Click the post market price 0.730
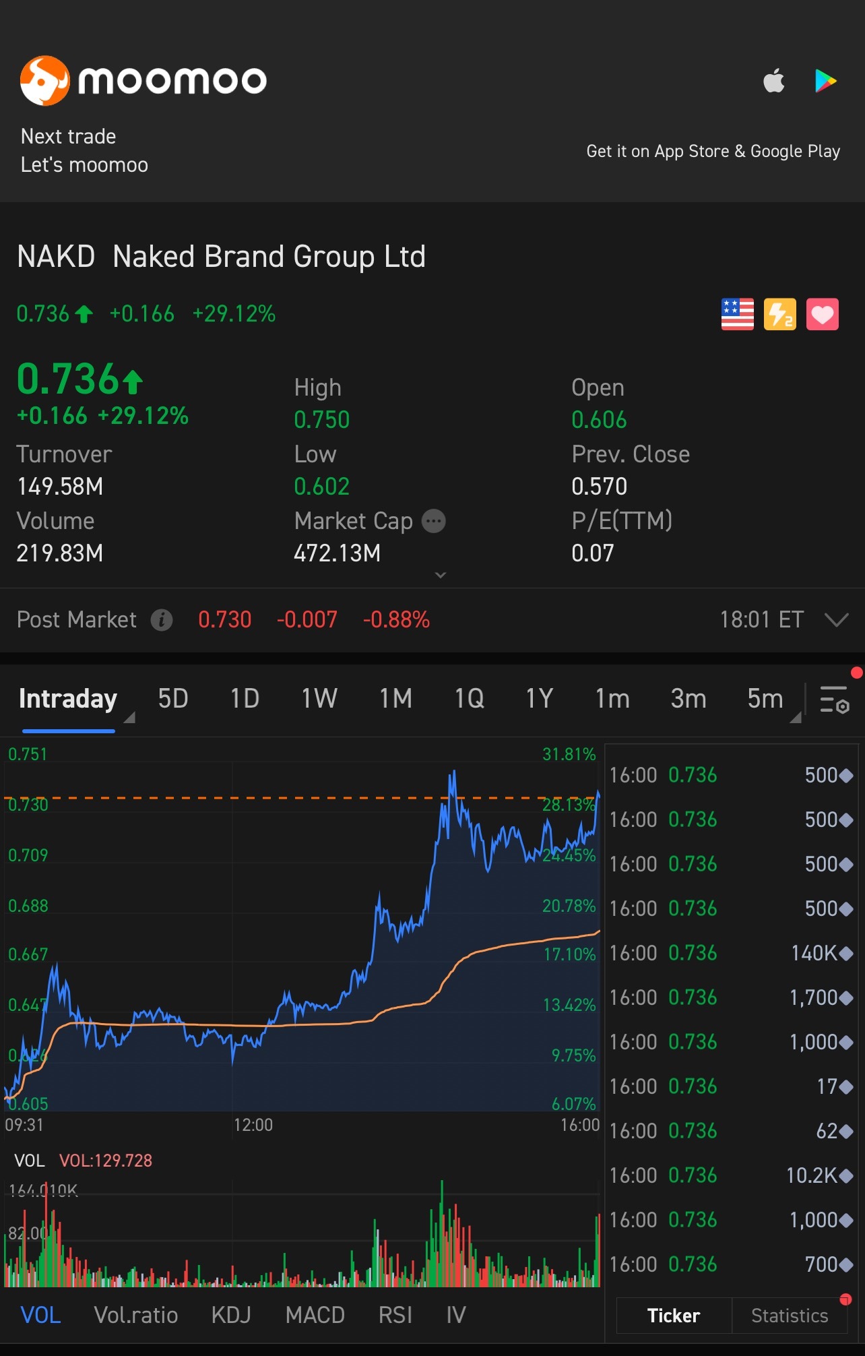This screenshot has width=865, height=1356. (225, 619)
